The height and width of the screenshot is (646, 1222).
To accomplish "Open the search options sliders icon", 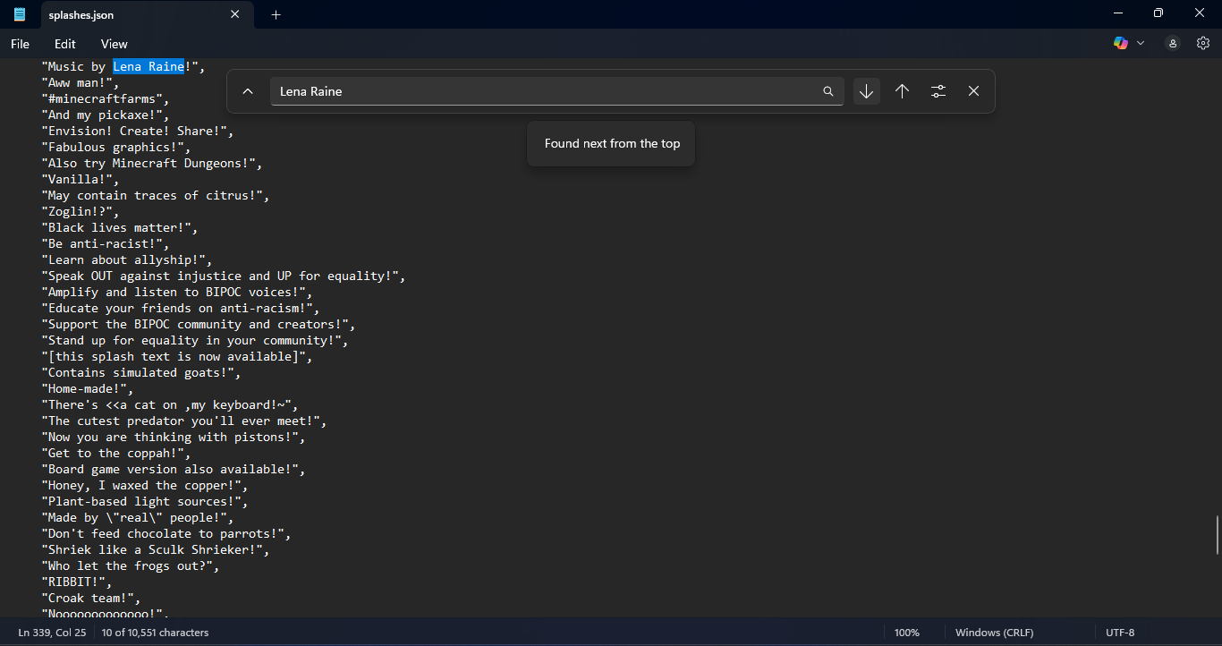I will [938, 91].
